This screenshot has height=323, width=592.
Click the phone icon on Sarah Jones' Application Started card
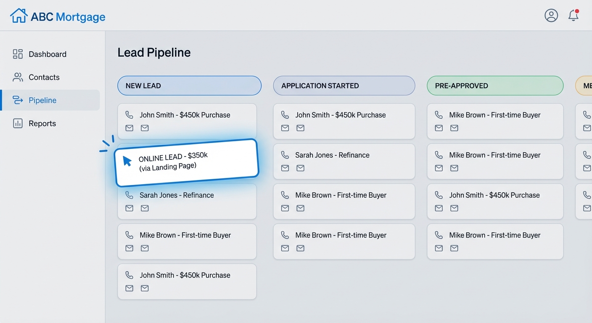pyautogui.click(x=285, y=155)
